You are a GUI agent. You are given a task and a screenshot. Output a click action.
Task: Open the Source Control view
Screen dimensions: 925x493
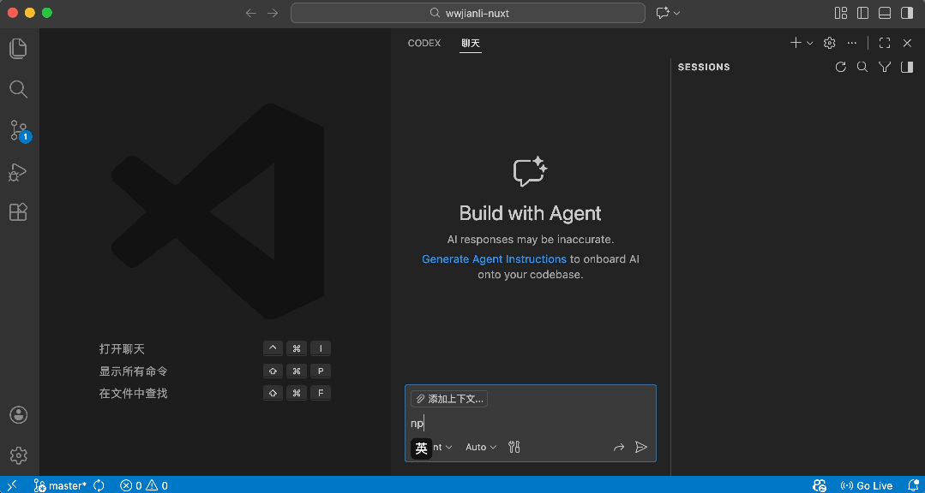[x=19, y=130]
